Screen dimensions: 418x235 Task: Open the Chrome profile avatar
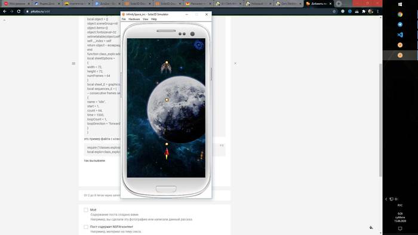click(x=371, y=11)
